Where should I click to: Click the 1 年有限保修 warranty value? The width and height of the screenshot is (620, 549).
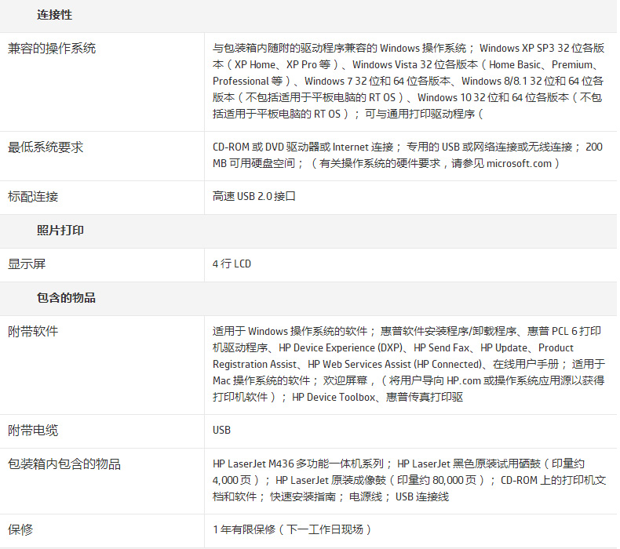coord(292,529)
